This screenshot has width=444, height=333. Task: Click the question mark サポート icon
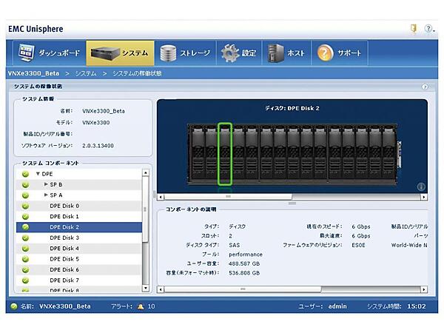point(325,53)
